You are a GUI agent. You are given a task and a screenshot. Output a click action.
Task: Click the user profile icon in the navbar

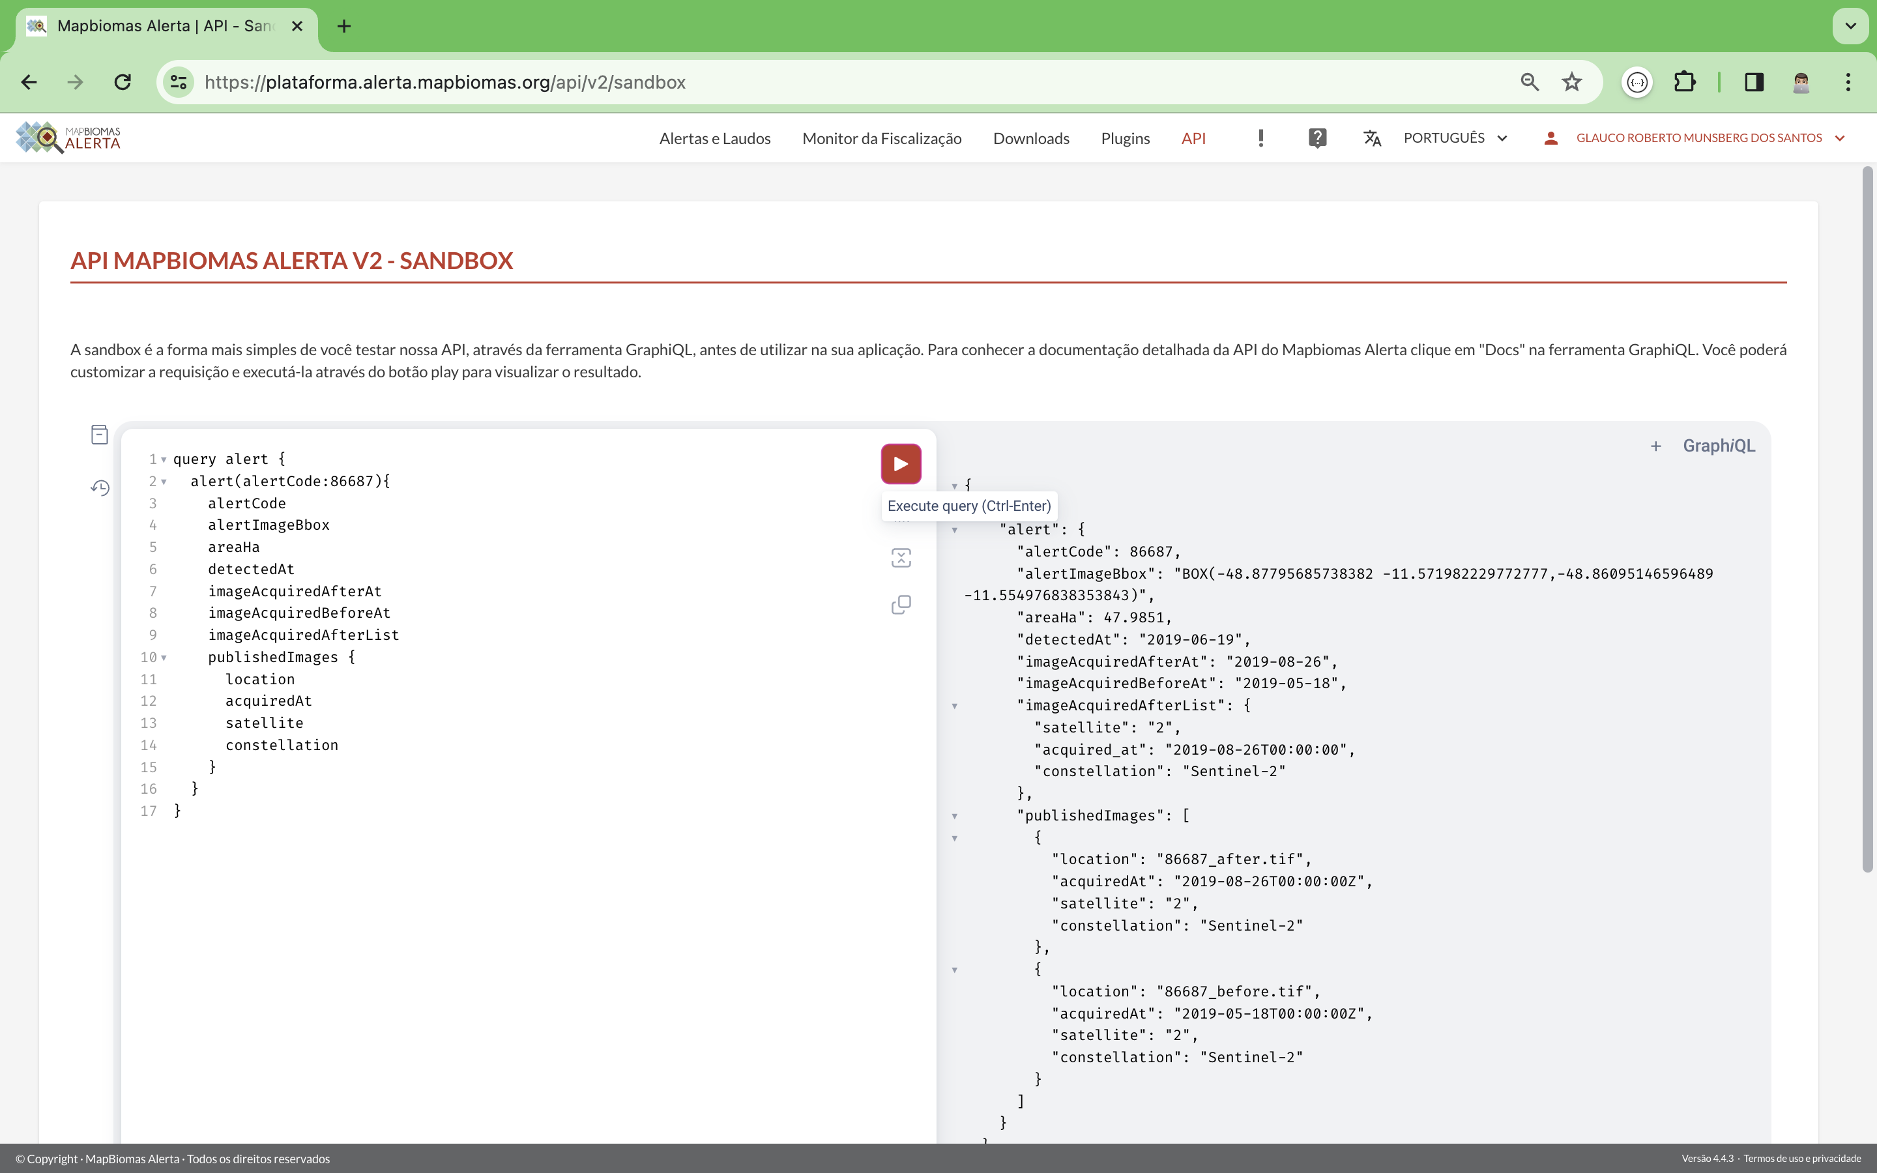click(x=1550, y=138)
